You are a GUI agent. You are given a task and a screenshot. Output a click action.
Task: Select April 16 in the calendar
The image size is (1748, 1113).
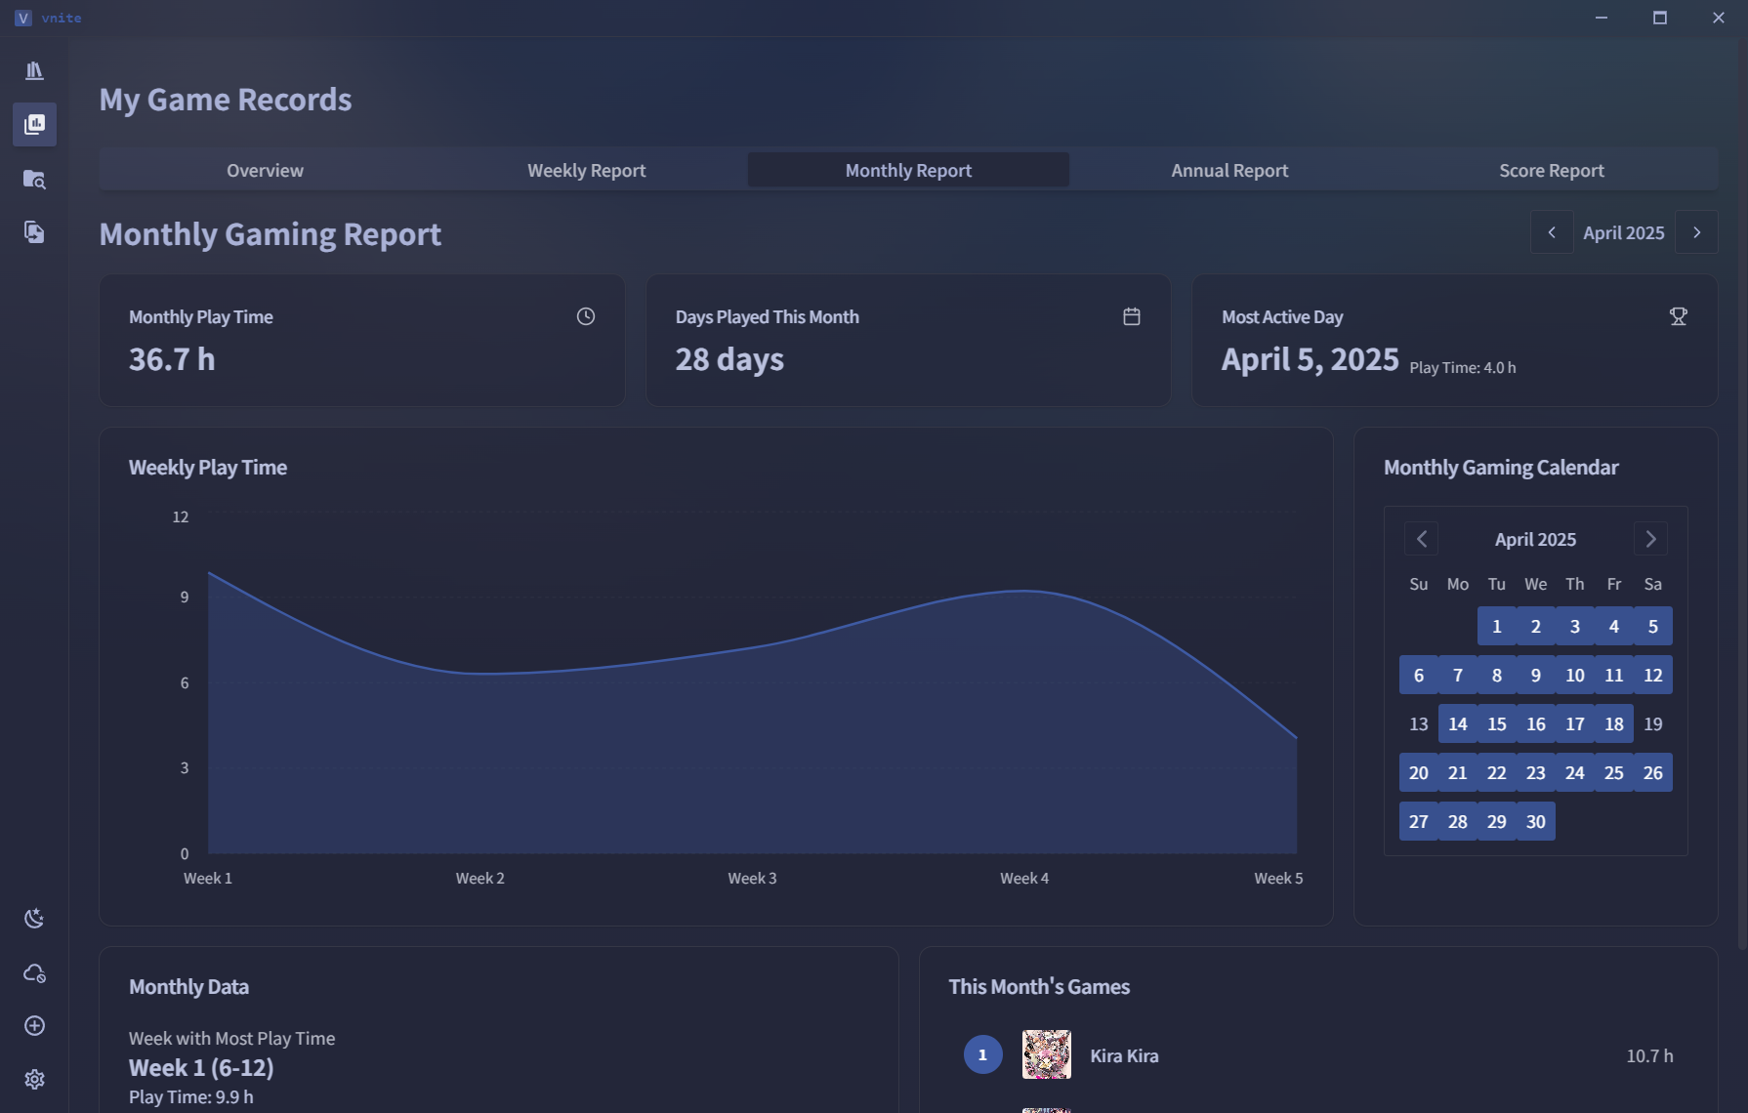tap(1536, 723)
